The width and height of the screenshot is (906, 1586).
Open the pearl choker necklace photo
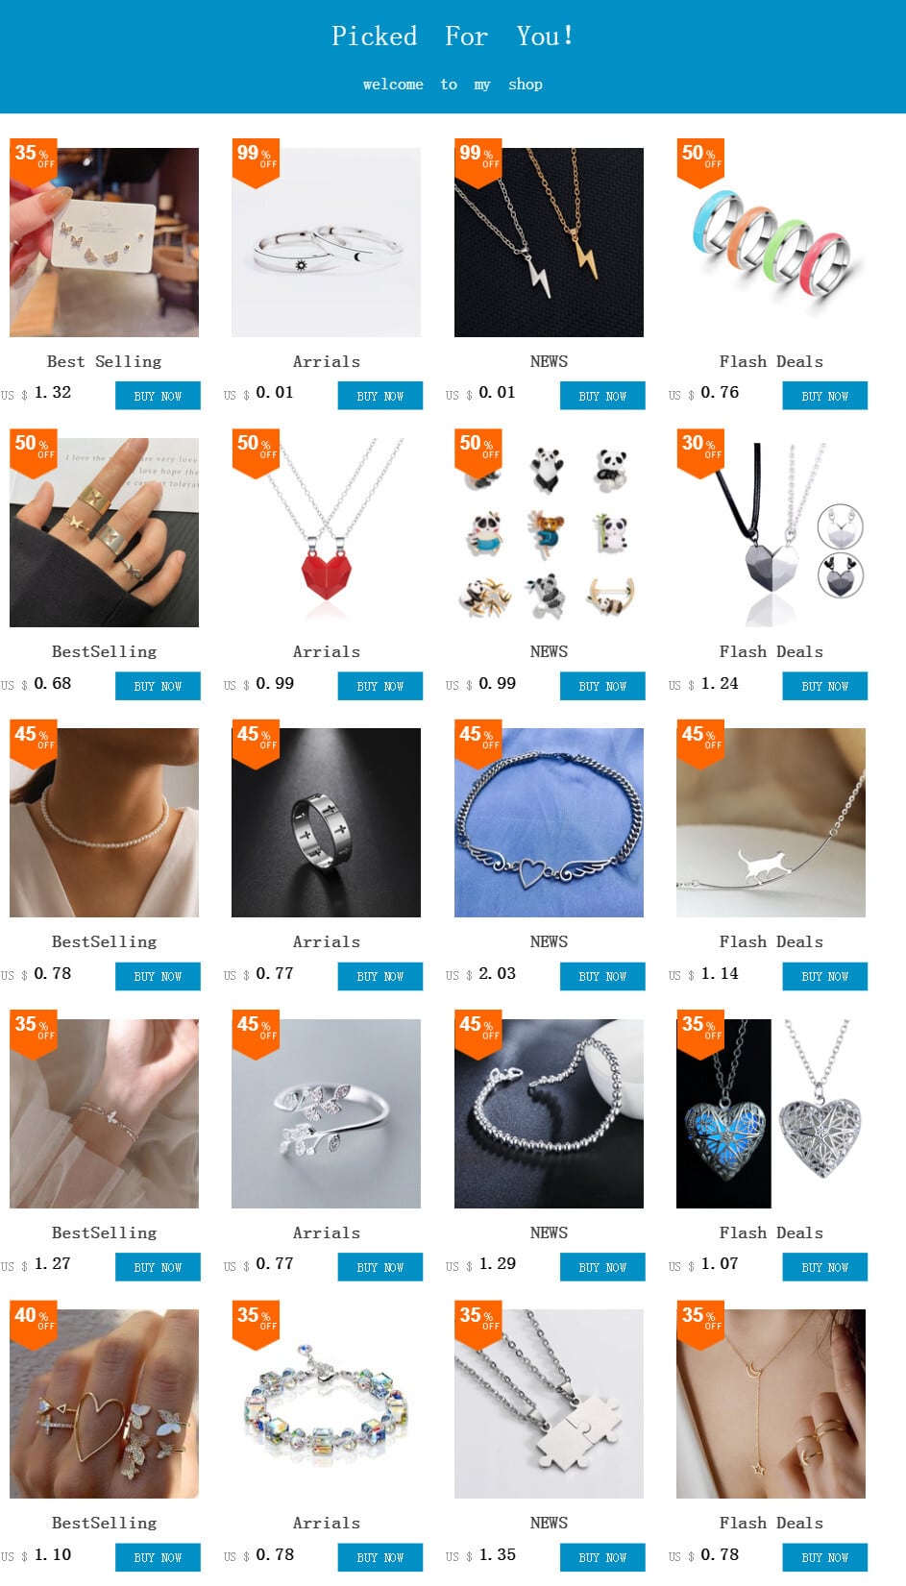(104, 822)
